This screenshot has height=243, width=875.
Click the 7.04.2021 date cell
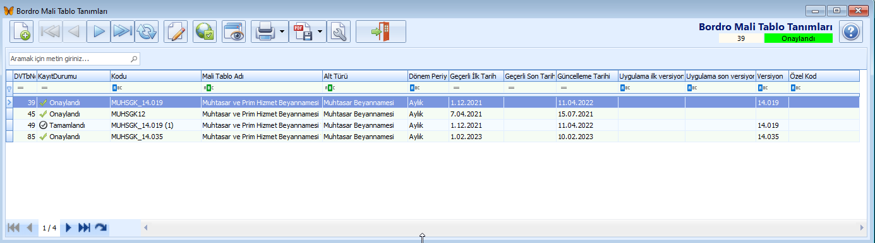[476, 113]
